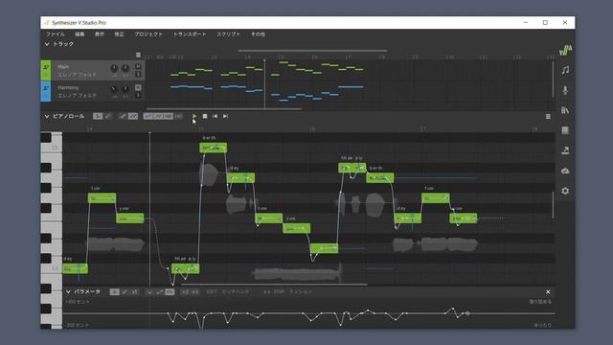The height and width of the screenshot is (345, 613).
Task: Collapse the パラメータ section
Action: point(68,291)
